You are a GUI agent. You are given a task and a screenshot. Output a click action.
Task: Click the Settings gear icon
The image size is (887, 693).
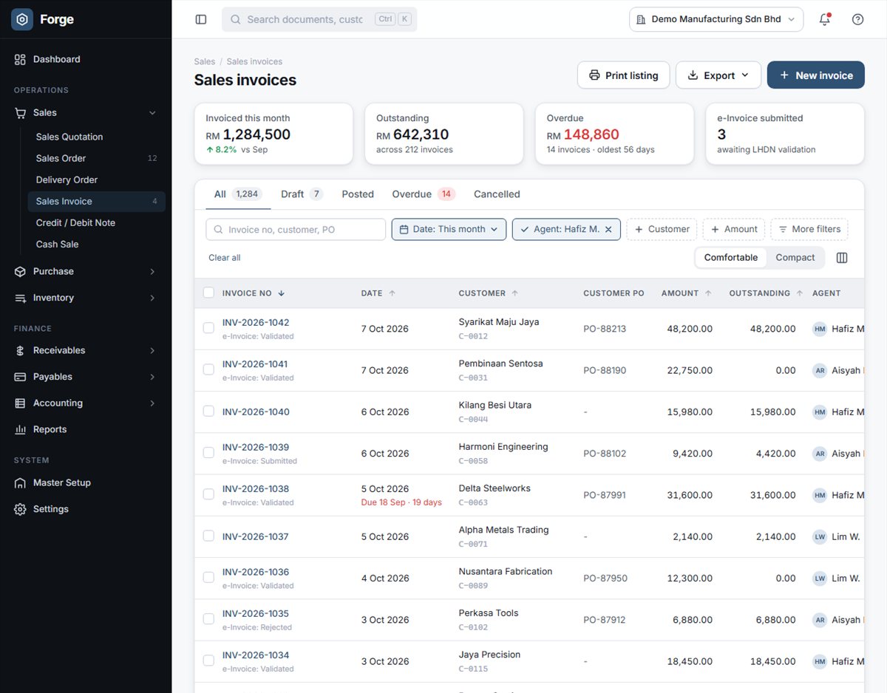pos(20,509)
